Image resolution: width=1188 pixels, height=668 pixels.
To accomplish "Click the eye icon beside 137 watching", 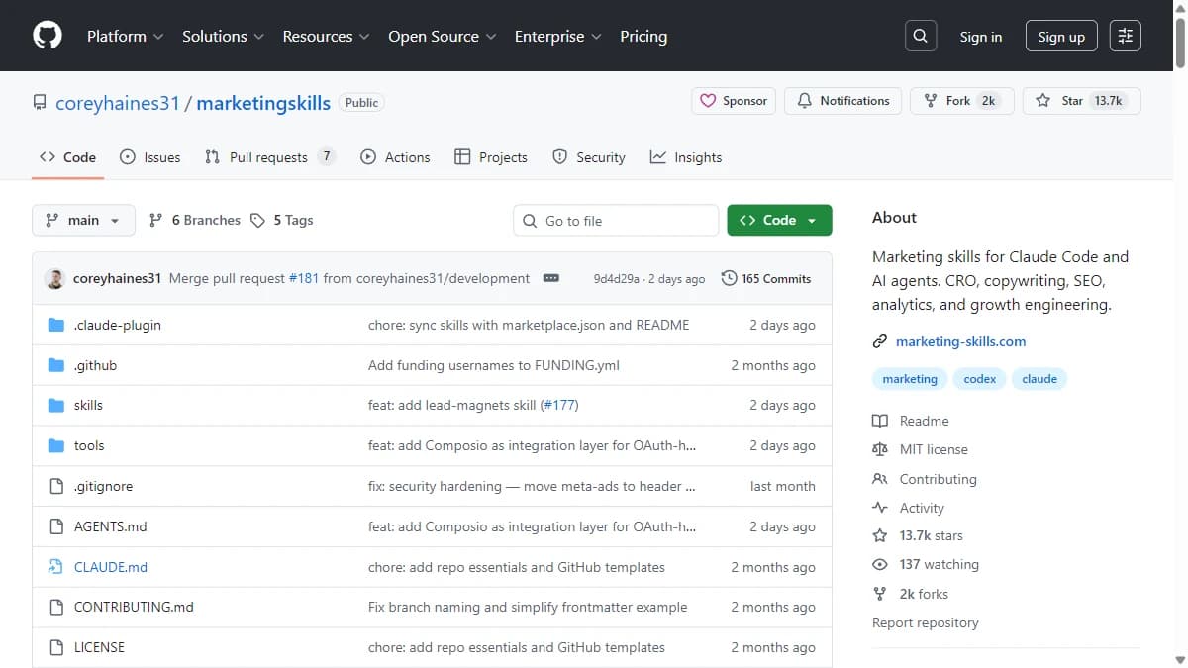I will (x=880, y=564).
